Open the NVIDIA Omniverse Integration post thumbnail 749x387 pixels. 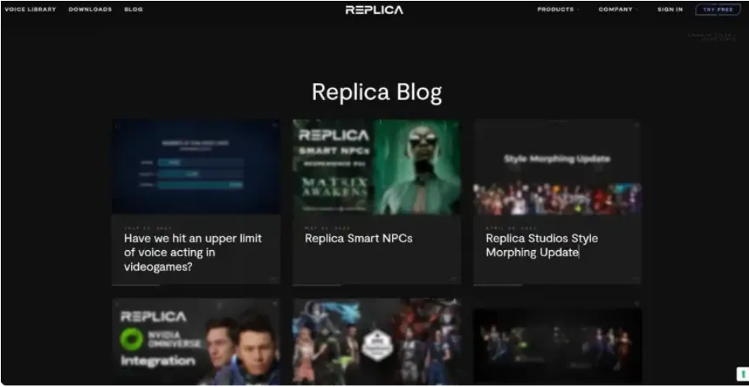[x=196, y=342]
